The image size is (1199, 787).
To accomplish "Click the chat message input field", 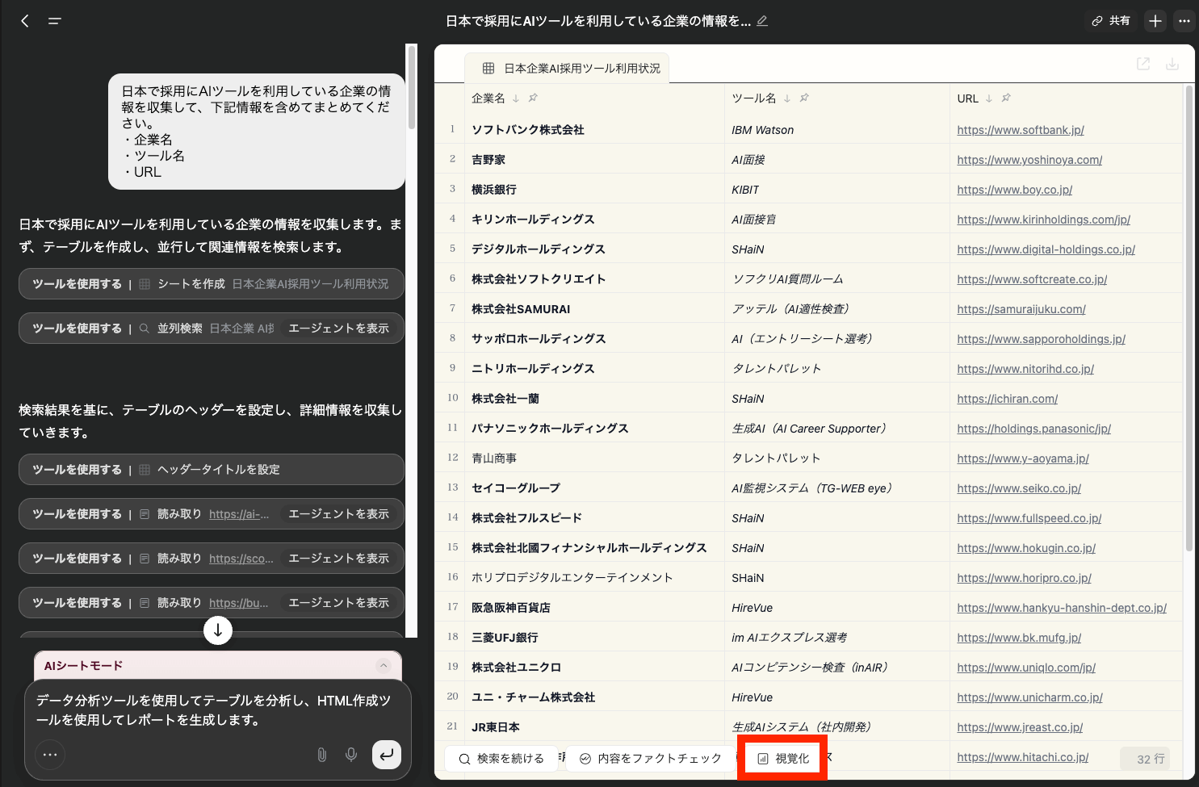I will click(214, 710).
